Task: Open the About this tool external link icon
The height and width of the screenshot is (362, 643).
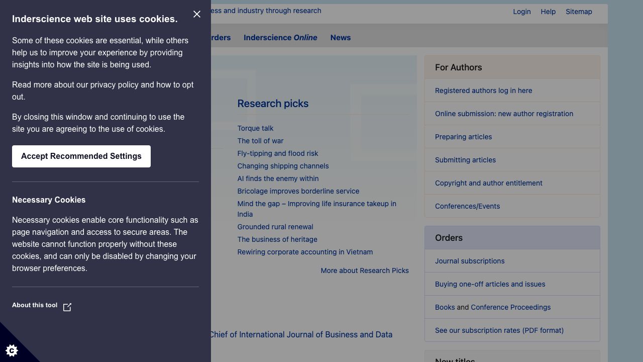Action: pyautogui.click(x=67, y=307)
